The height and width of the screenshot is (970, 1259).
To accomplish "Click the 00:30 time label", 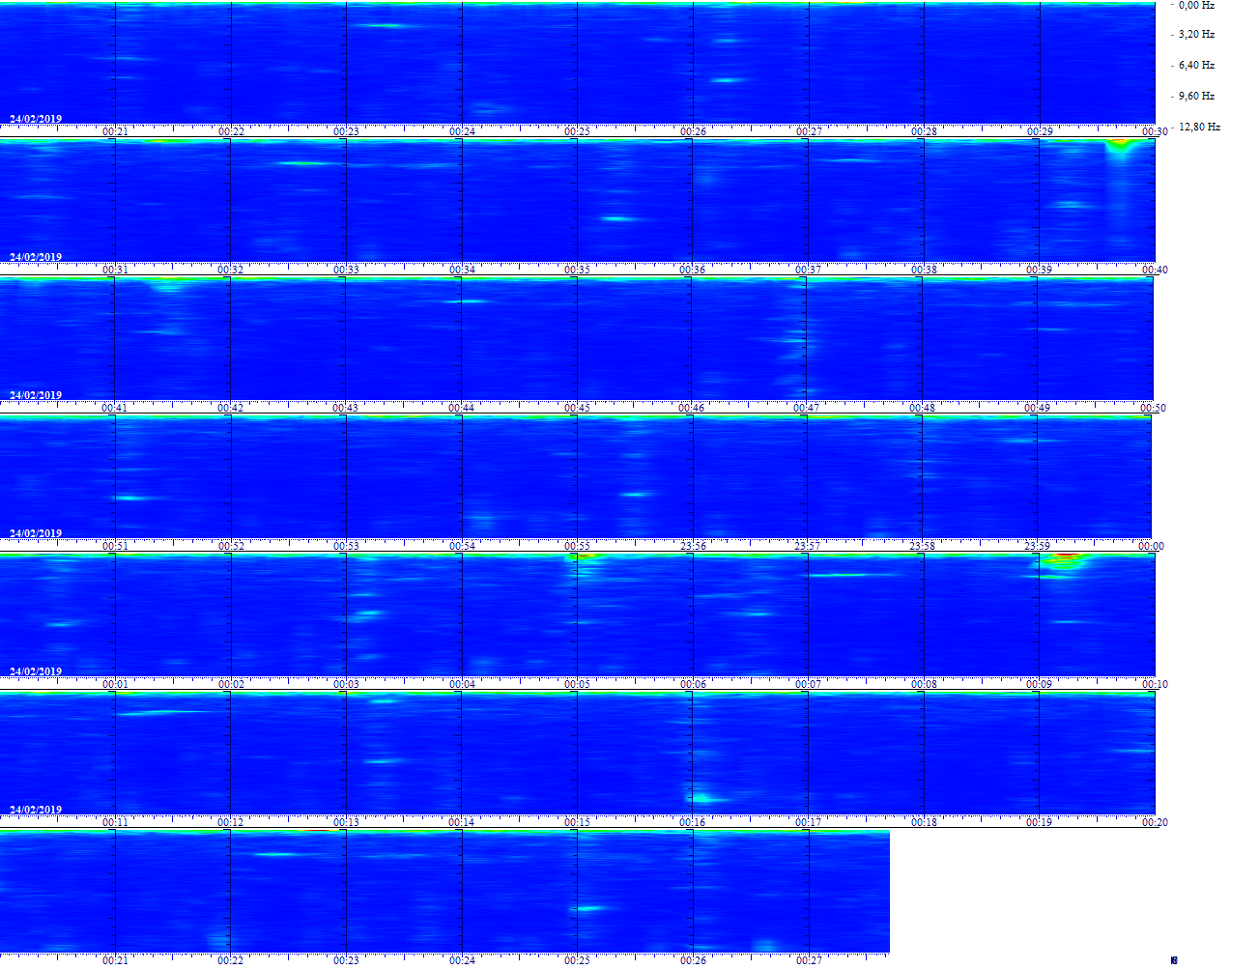I will click(x=1155, y=131).
